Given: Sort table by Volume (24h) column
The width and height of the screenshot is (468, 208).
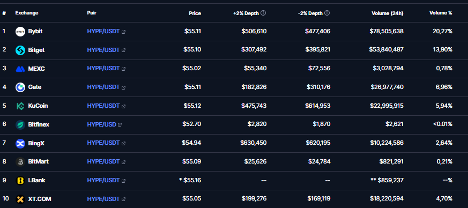Looking at the screenshot, I should tap(388, 13).
